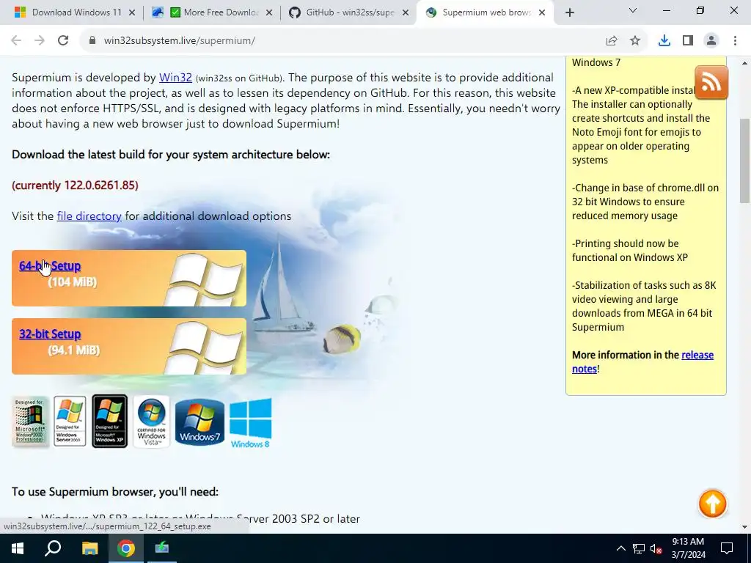751x563 pixels.
Task: Show hidden system tray icons
Action: point(620,548)
